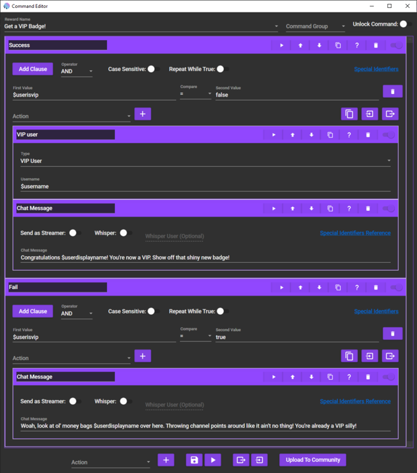The height and width of the screenshot is (473, 417).
Task: Delete the $userisvip = false clause
Action: coord(393,91)
